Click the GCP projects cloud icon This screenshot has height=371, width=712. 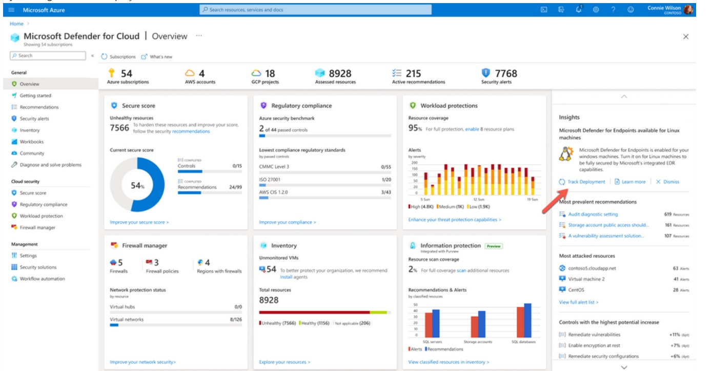(x=257, y=73)
